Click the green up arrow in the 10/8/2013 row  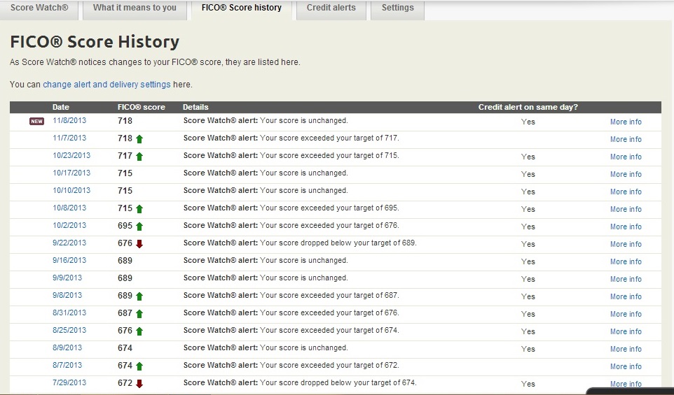tap(139, 208)
